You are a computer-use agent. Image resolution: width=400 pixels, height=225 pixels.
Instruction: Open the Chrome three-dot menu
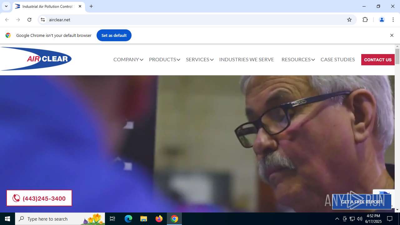point(393,20)
